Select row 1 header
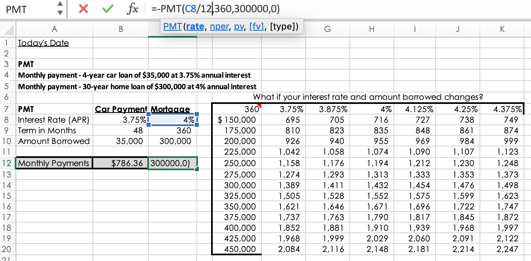The width and height of the screenshot is (531, 261). coord(7,43)
